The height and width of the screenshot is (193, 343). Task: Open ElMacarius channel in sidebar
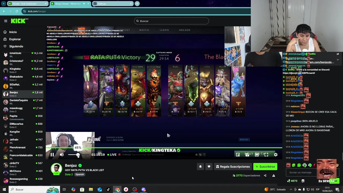(23, 125)
